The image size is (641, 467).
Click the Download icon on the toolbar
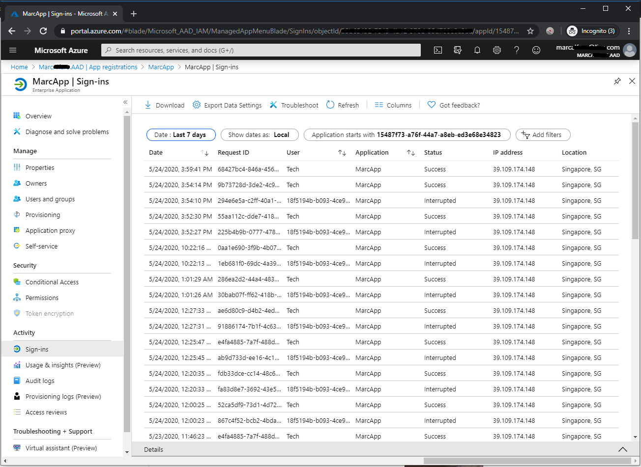pyautogui.click(x=164, y=105)
